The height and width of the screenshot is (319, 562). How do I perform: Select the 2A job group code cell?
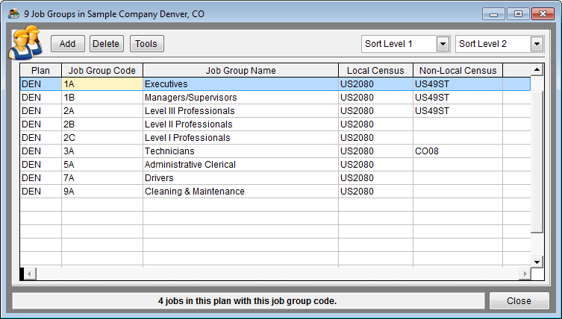click(102, 111)
